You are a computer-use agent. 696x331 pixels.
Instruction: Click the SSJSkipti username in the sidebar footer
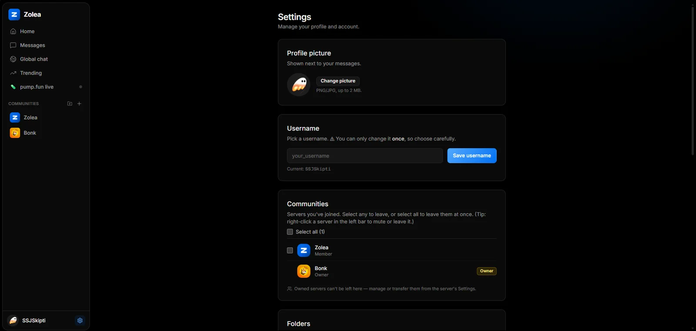click(x=34, y=321)
